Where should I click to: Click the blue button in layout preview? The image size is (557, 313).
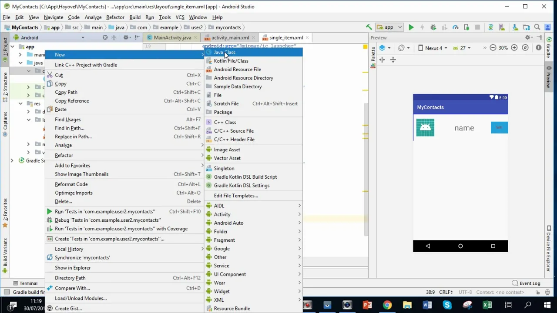(499, 127)
